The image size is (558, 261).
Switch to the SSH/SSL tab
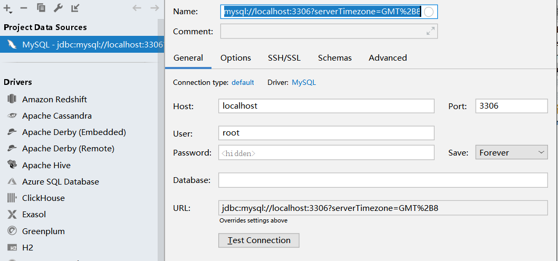284,58
